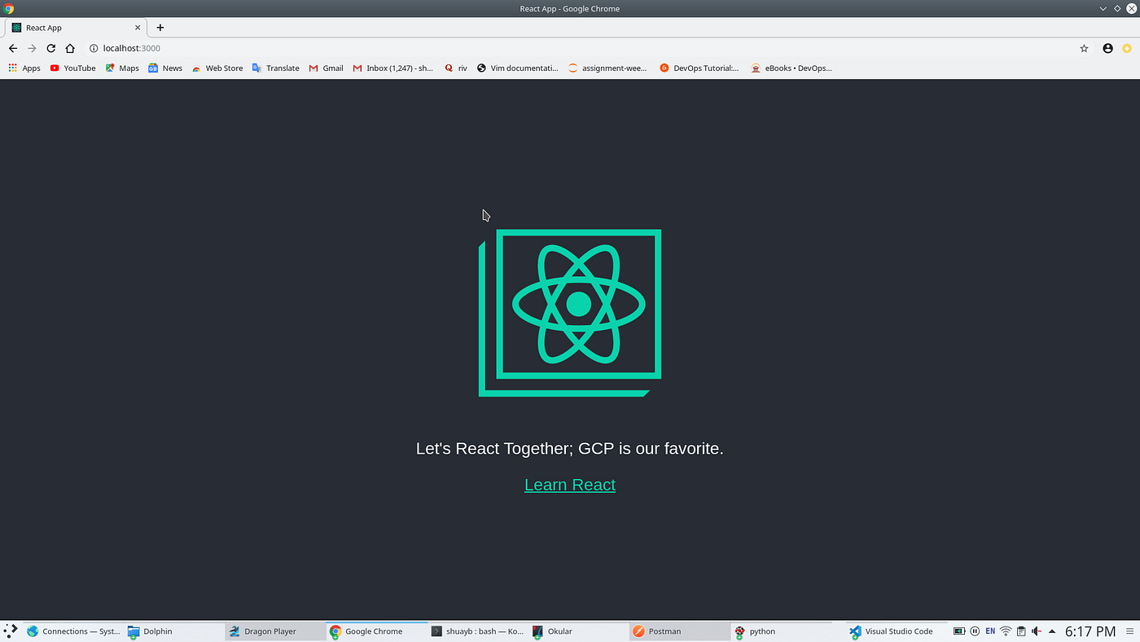The height and width of the screenshot is (642, 1140).
Task: Expand hidden system tray icons
Action: pyautogui.click(x=1051, y=631)
